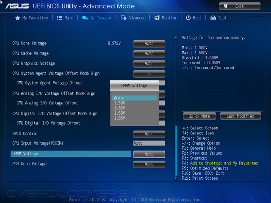
Task: Click the Ai Tweaker tab icon
Action: point(85,18)
